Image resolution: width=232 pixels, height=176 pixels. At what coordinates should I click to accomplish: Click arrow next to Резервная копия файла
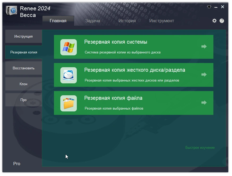[x=204, y=103]
